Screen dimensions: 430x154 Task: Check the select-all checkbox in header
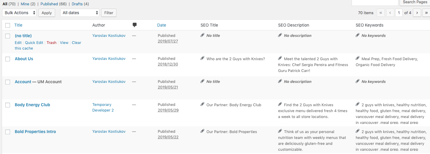pos(8,25)
